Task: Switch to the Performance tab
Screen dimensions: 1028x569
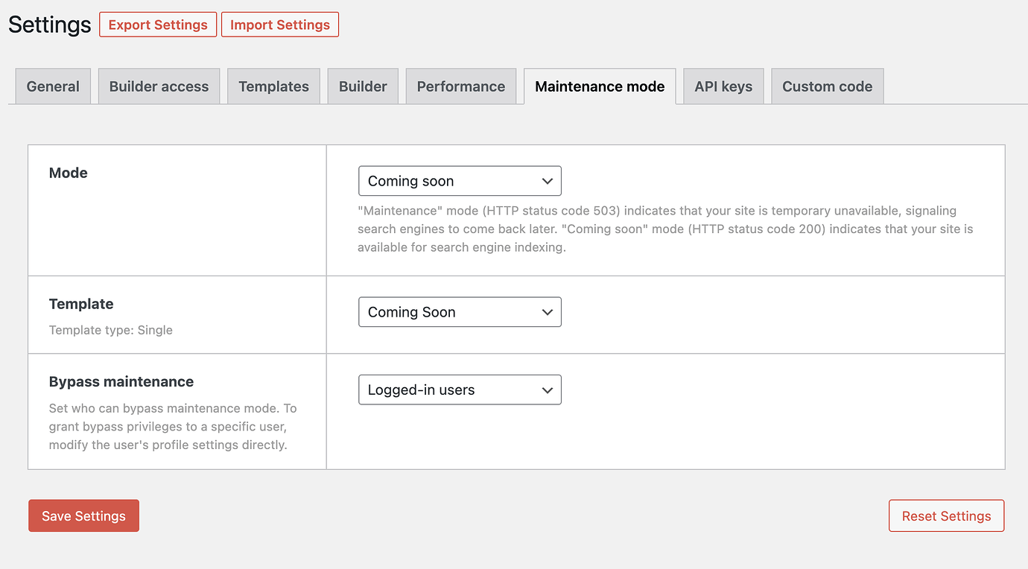Action: point(460,86)
